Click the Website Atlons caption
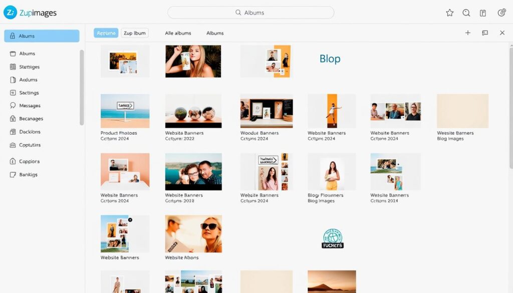Viewport: 513px width, 293px height. pyautogui.click(x=181, y=257)
